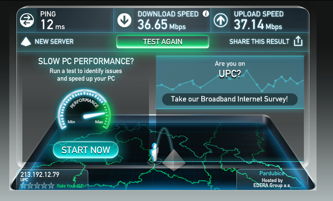The height and width of the screenshot is (201, 333).
Task: Rate ISP with the fifth star
Action: click(x=51, y=186)
